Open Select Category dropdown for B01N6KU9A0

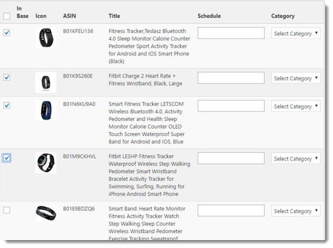click(x=296, y=106)
